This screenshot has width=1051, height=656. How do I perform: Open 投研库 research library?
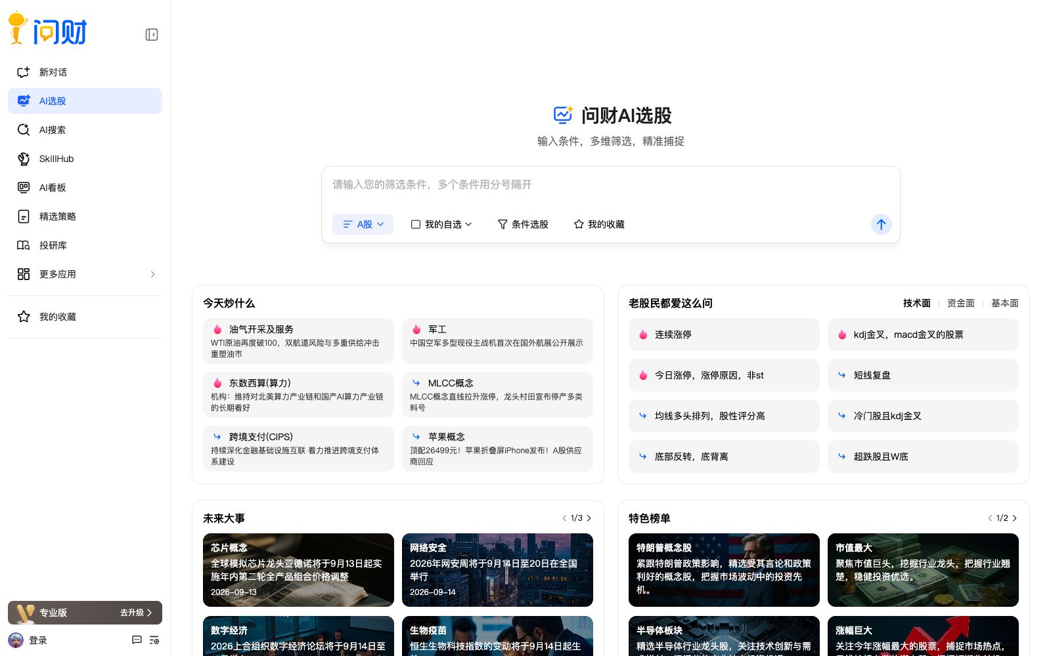pyautogui.click(x=85, y=245)
